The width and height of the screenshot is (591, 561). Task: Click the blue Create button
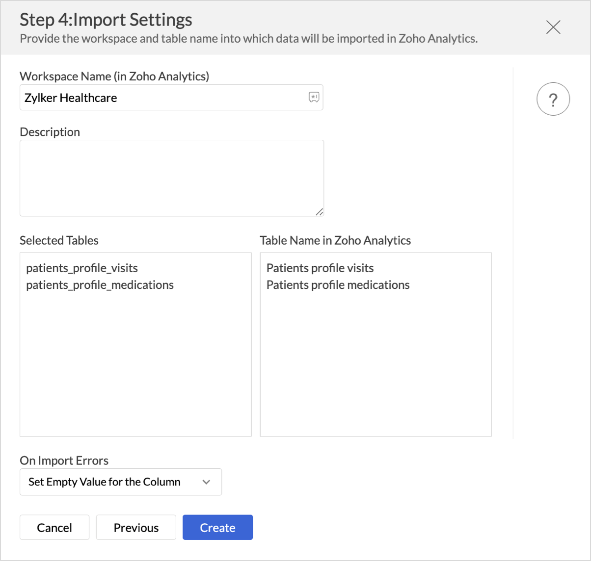coord(217,528)
